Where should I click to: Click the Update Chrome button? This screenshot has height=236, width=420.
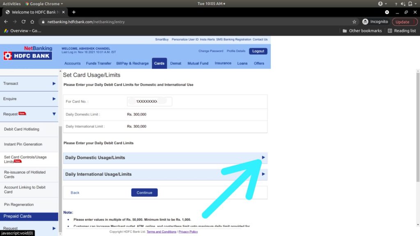coord(402,22)
